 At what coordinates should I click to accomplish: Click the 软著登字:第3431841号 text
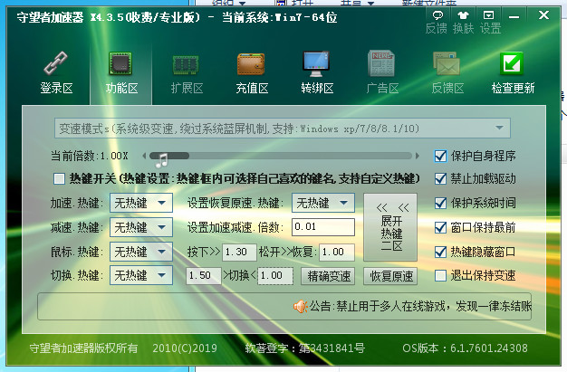pos(305,348)
